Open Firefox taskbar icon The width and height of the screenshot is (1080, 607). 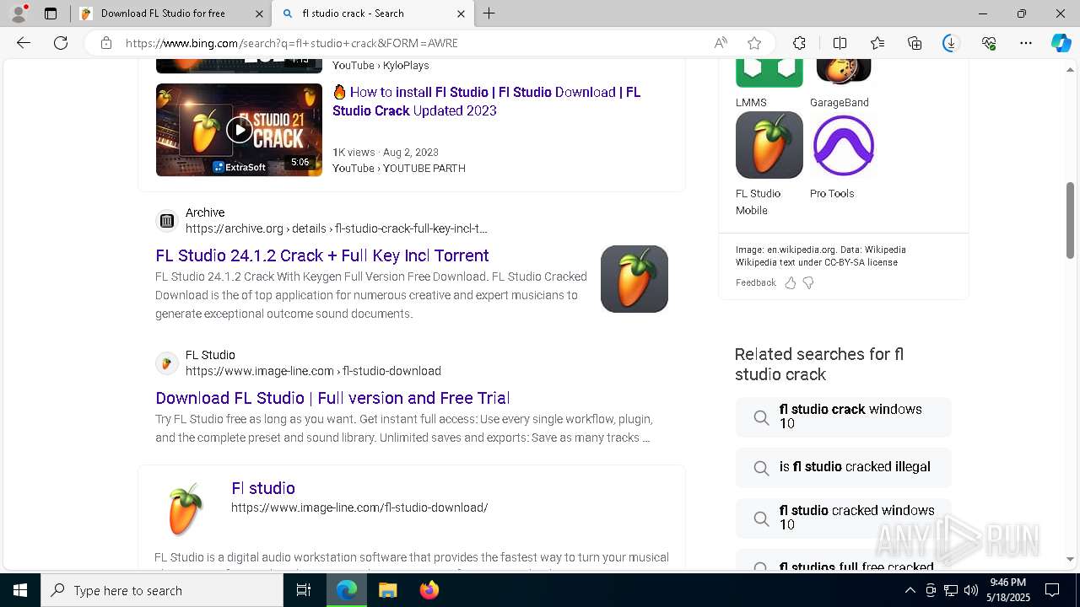[429, 590]
